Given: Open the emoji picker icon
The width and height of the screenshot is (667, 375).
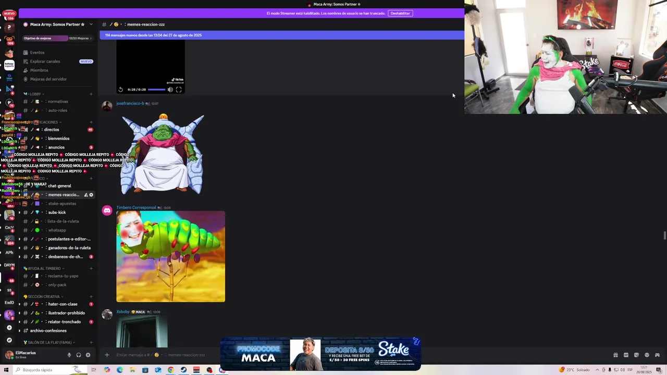Looking at the screenshot, I should click(647, 355).
